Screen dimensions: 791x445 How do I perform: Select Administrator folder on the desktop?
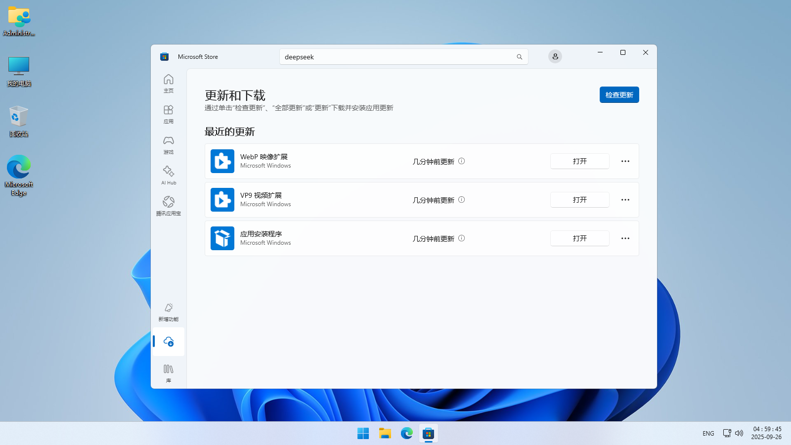point(19,21)
